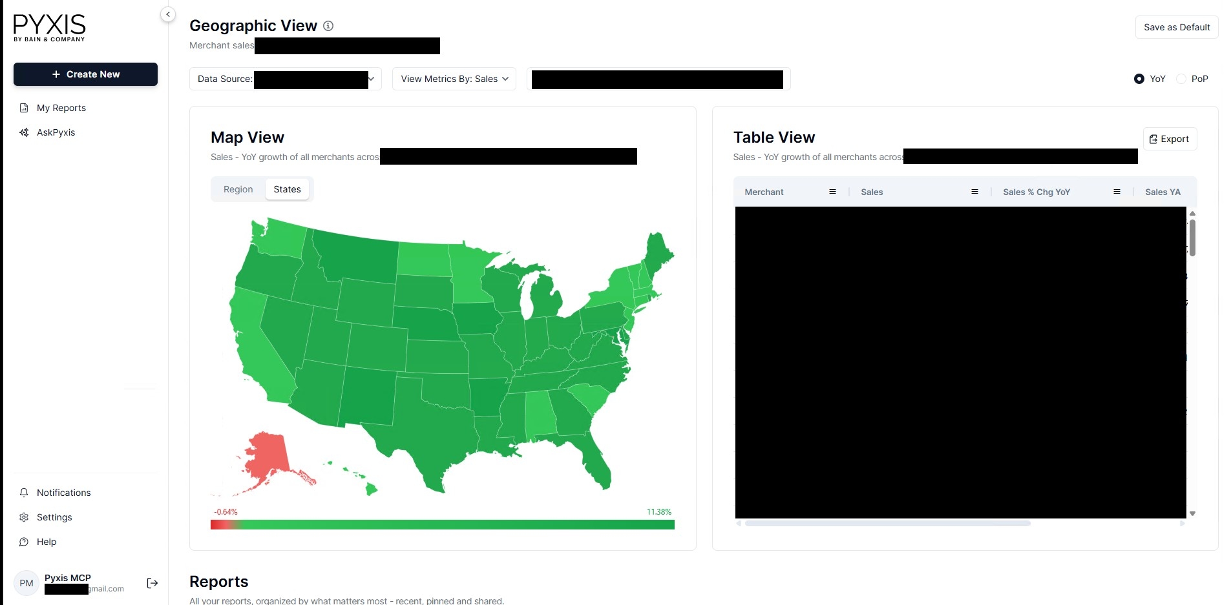Switch the map to the States tab
Viewport: 1231px width, 605px height.
pos(287,189)
